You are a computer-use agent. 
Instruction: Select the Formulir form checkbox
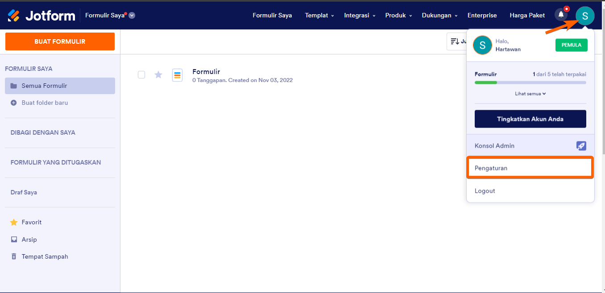141,75
